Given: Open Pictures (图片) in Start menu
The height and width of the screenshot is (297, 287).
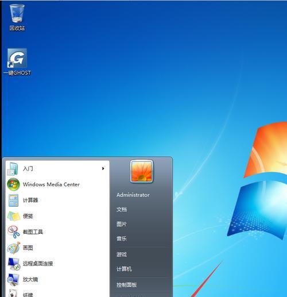Looking at the screenshot, I should (122, 224).
